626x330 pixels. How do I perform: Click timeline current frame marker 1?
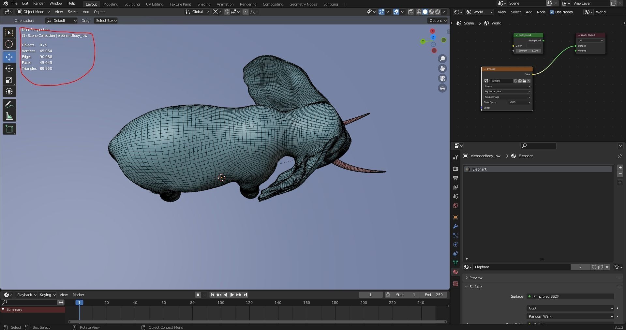79,303
